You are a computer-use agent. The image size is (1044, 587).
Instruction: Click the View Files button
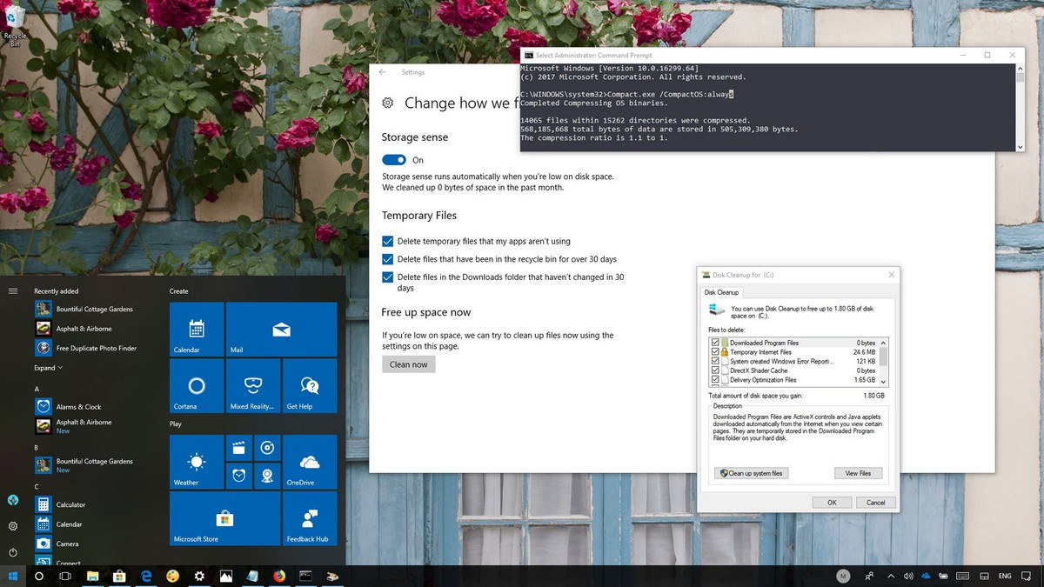coord(858,473)
